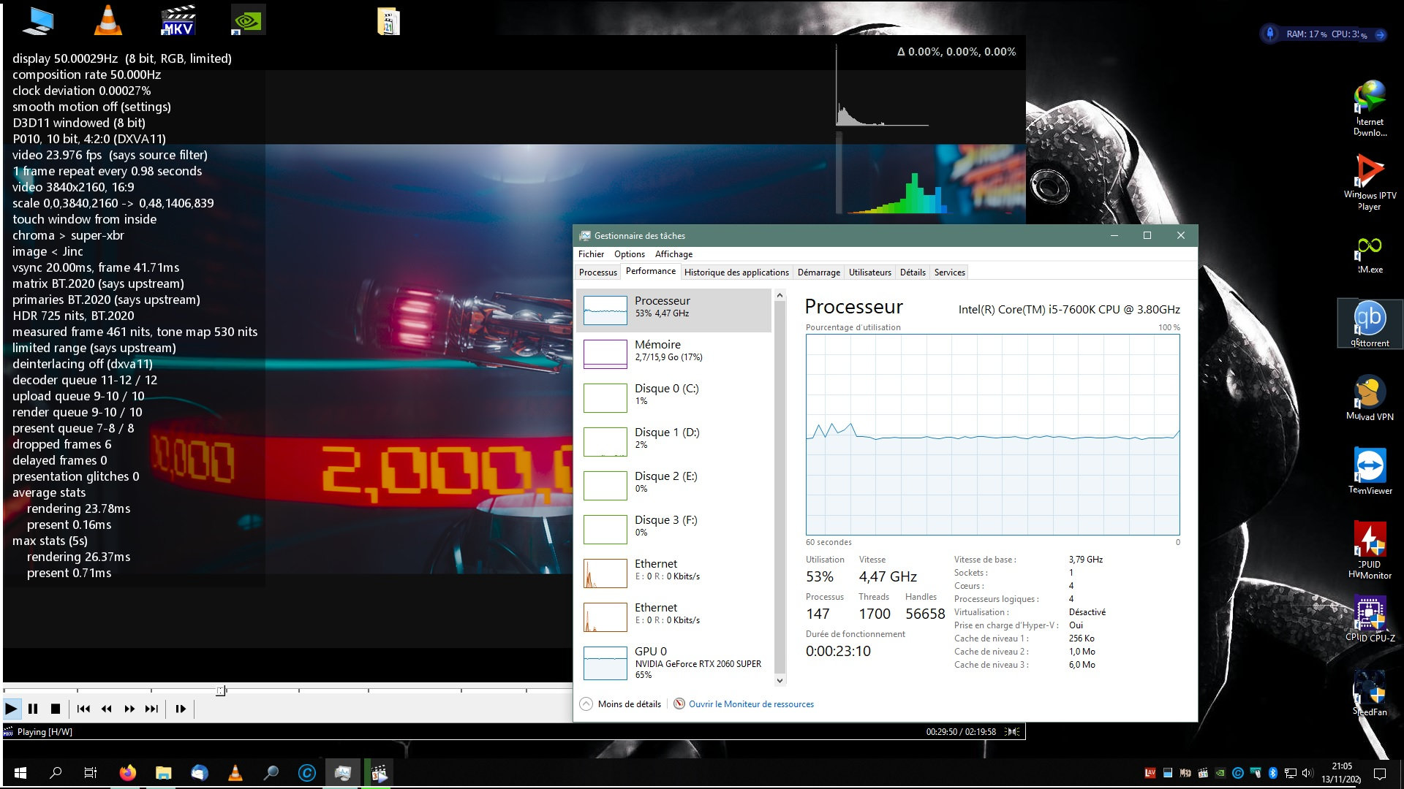Screen dimensions: 1404x789
Task: Collapse Task Manager with Moins de détails
Action: (x=621, y=704)
